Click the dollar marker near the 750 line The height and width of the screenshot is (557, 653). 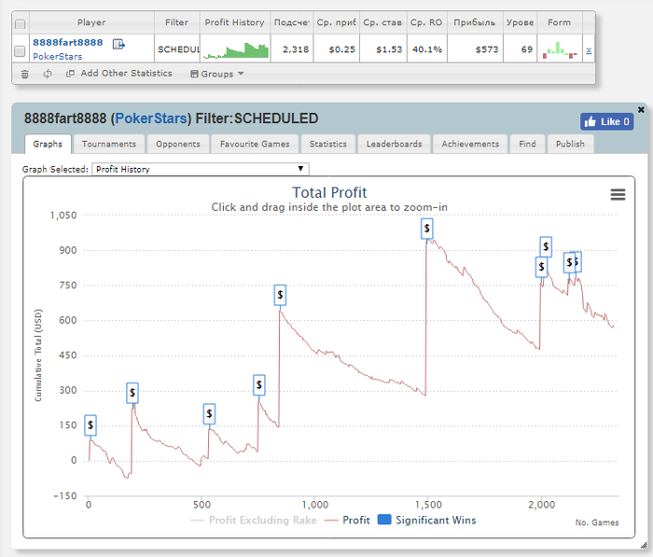[280, 295]
